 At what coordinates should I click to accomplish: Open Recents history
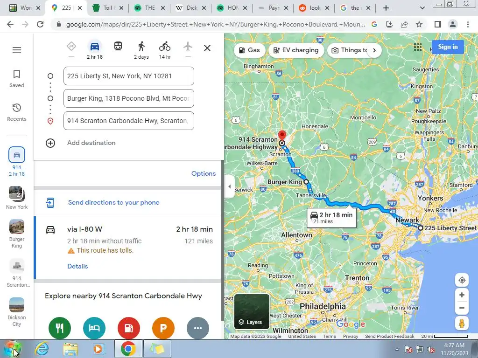17,112
